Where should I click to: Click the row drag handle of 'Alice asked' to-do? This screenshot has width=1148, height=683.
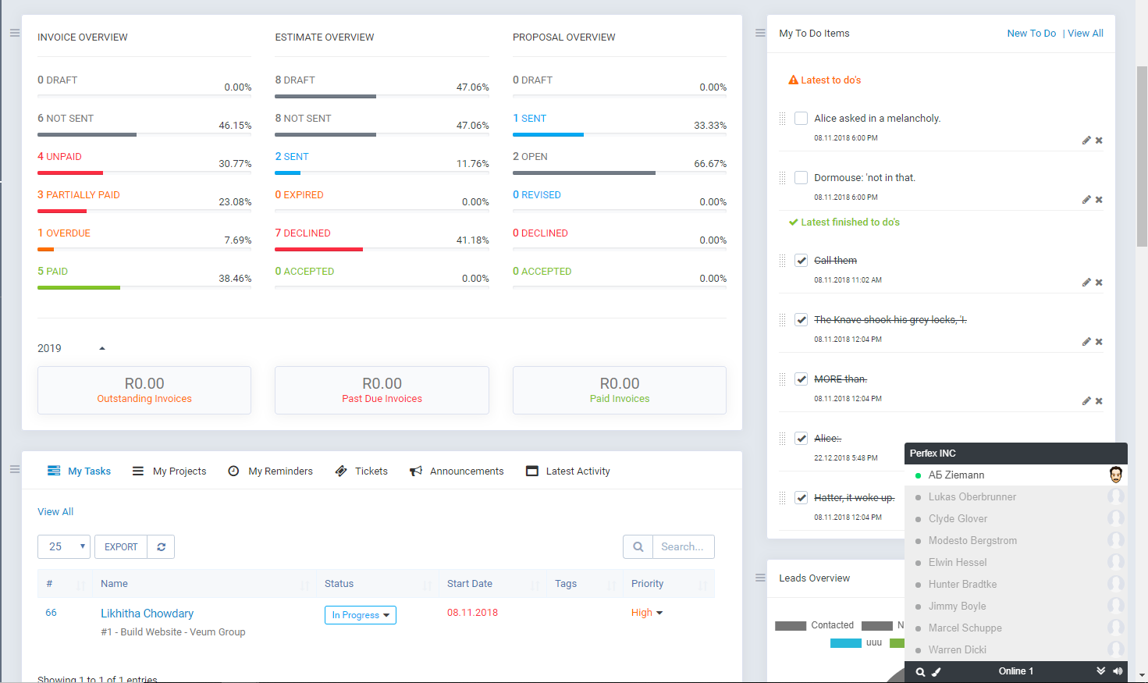[x=782, y=119]
